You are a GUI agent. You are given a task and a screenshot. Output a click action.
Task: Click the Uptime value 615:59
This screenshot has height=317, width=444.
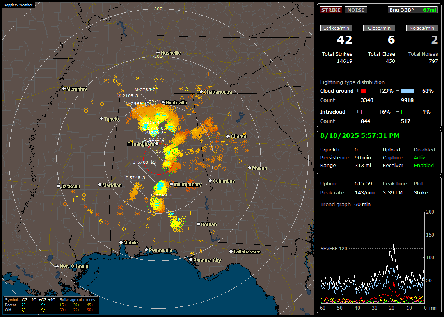(363, 184)
